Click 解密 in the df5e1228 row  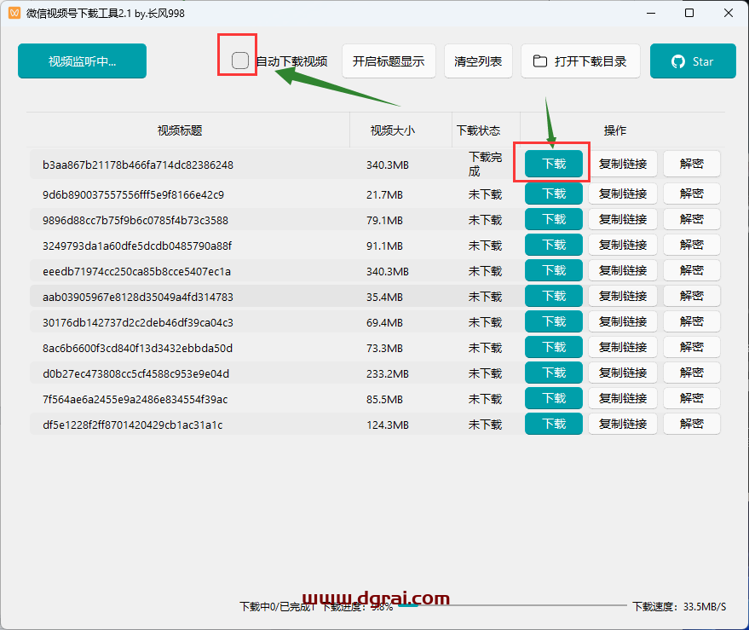[692, 424]
